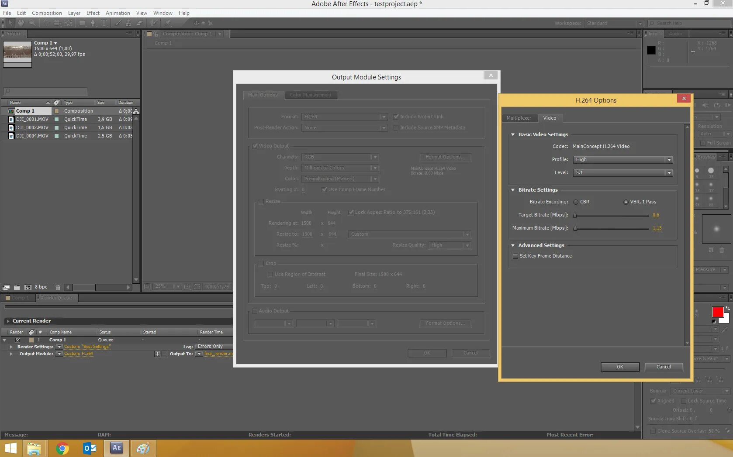Image resolution: width=733 pixels, height=457 pixels.
Task: Open the Windows Start menu
Action: point(11,448)
